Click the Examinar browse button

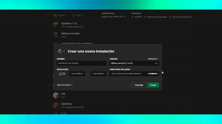[153, 74]
